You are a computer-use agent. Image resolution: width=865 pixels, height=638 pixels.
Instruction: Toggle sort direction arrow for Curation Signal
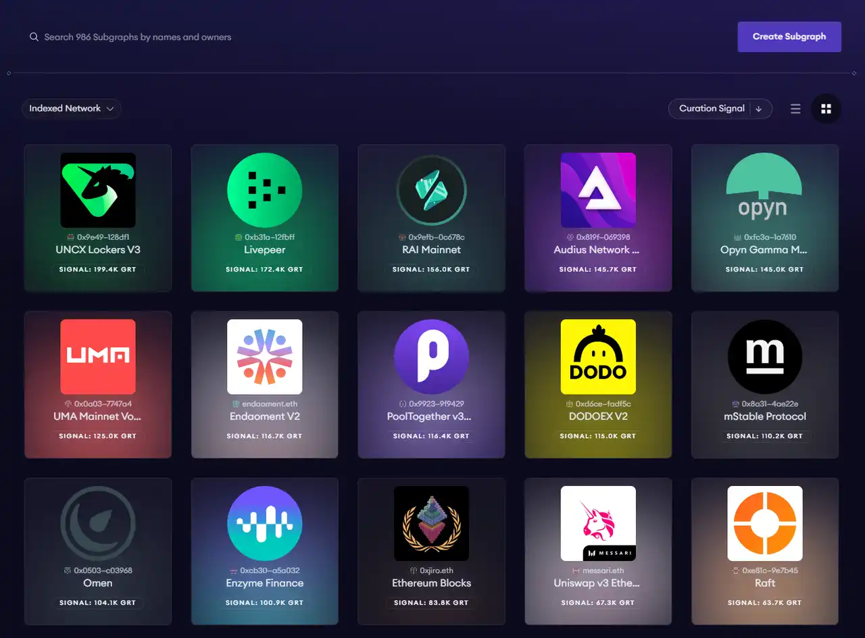759,109
